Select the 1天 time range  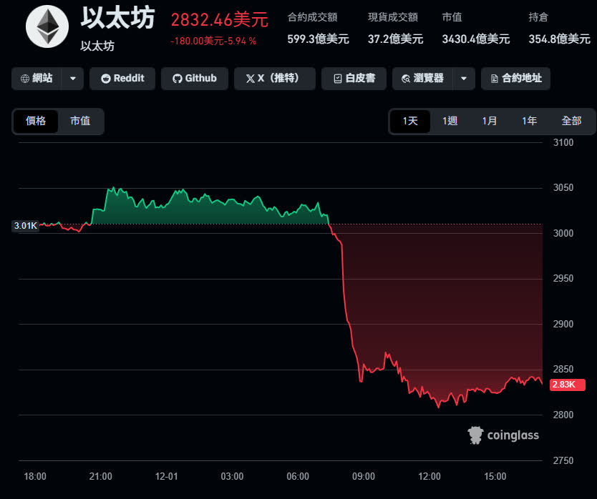[x=410, y=121]
